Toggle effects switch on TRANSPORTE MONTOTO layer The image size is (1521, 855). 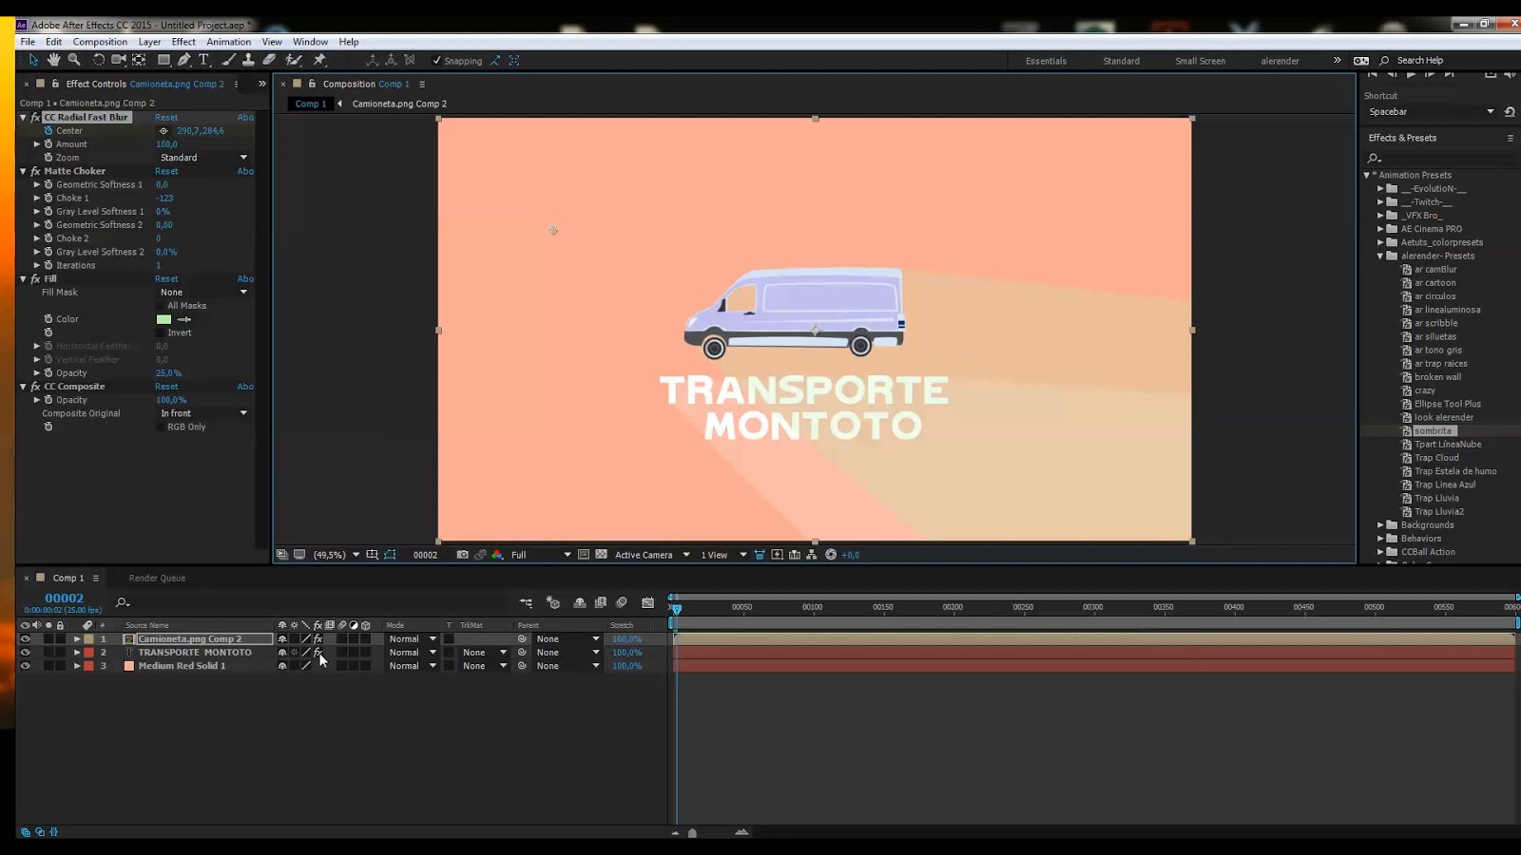[x=318, y=653]
